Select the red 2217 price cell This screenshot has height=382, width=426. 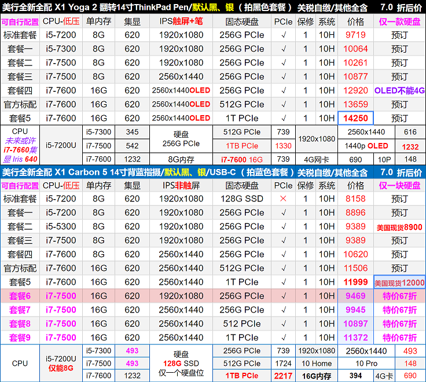click(283, 376)
